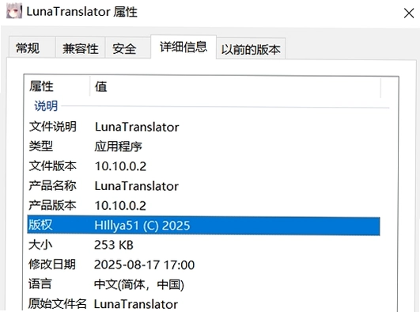Select the 产品版本 row
Viewport: 420px width, 312px height.
[x=203, y=206]
